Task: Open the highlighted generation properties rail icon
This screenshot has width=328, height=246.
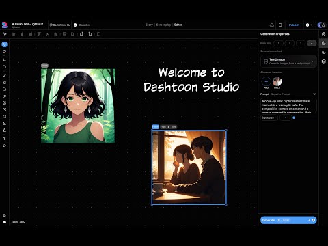Action: tap(323, 43)
